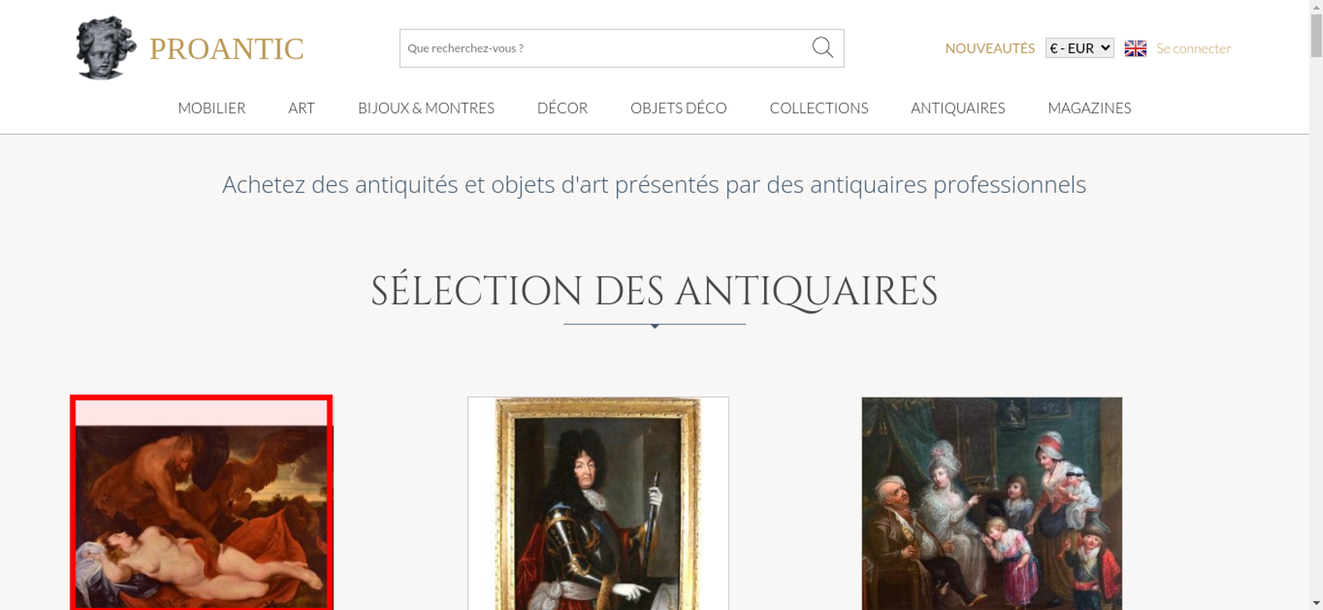Click the Se connecter link
1323x610 pixels.
(1193, 48)
